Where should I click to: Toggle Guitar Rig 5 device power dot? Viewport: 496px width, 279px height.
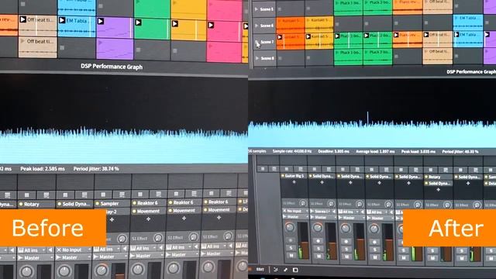(x=283, y=176)
